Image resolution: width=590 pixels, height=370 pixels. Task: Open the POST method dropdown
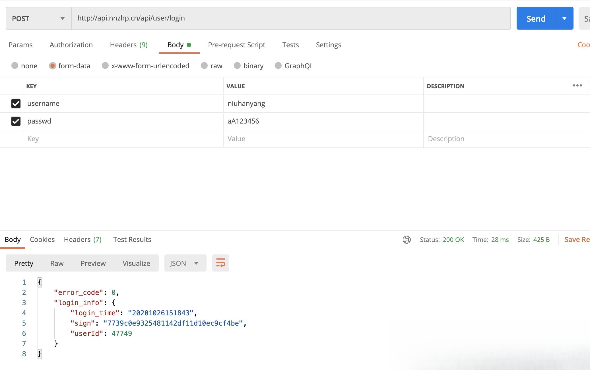(x=38, y=18)
